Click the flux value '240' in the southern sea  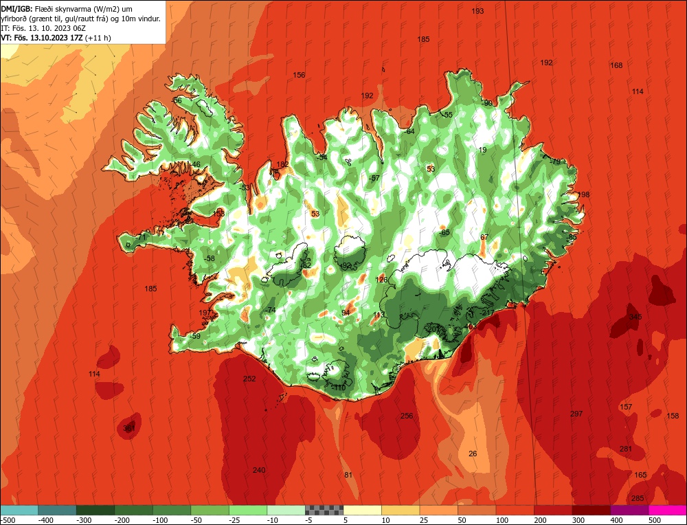click(x=259, y=470)
